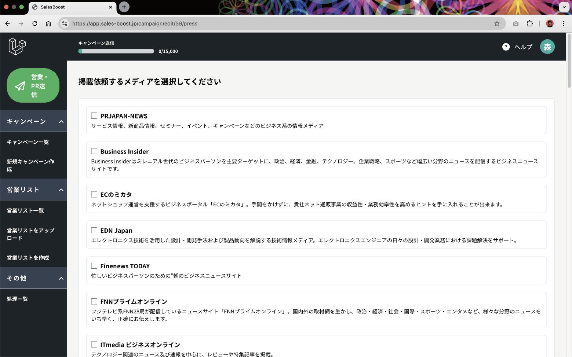Click the キャンペーン送信 progress bar
The image size is (572, 357).
click(x=116, y=51)
